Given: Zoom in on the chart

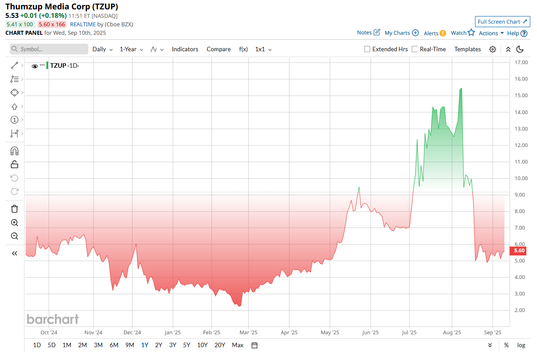Looking at the screenshot, I should pos(14,223).
